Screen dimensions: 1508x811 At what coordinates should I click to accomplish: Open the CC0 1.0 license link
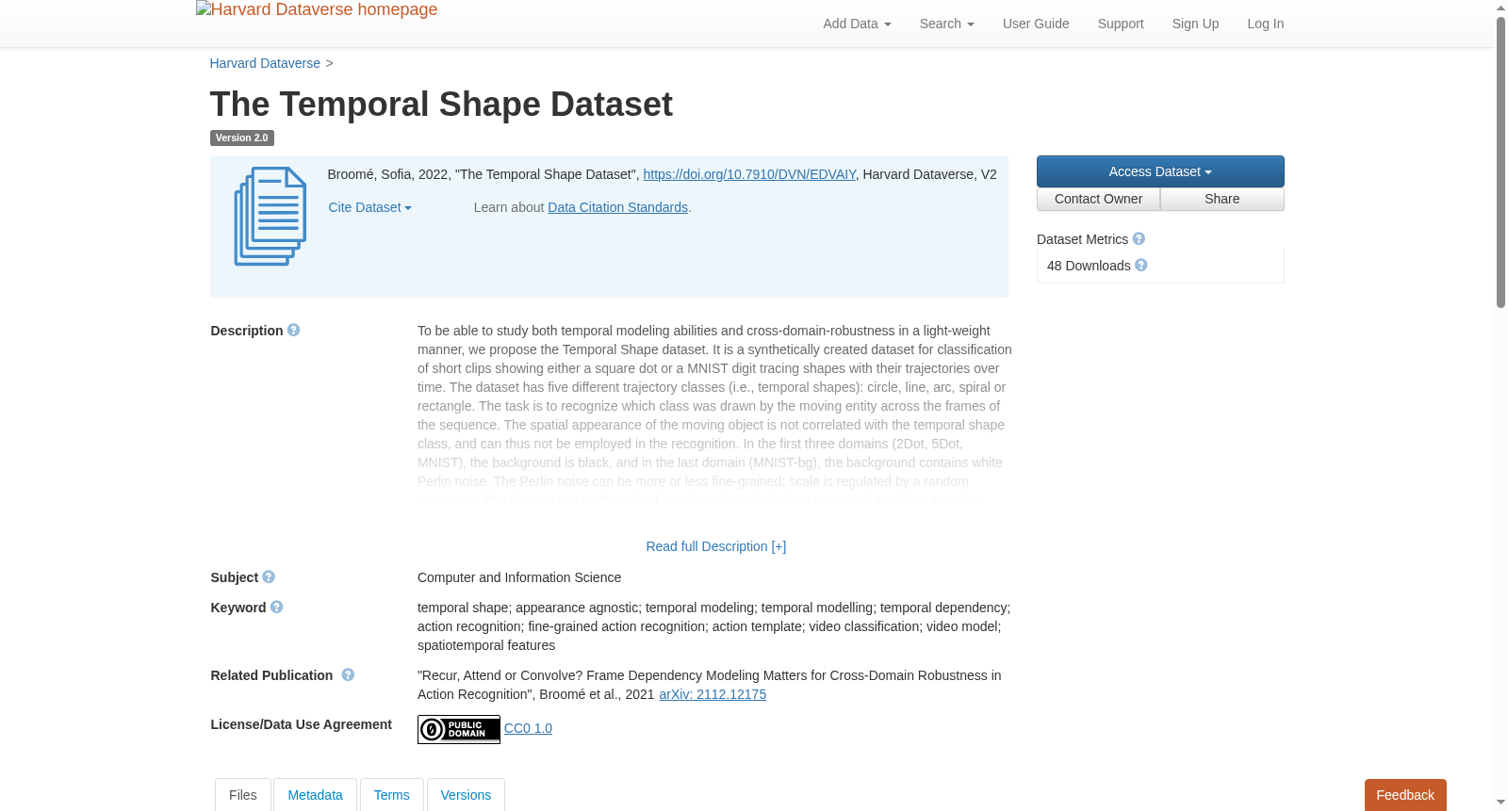[528, 728]
